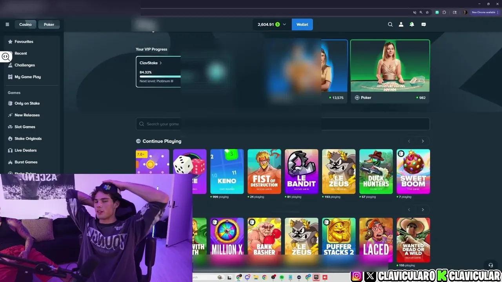Click the Favourites star icon in sidebar
502x282 pixels.
tap(10, 42)
